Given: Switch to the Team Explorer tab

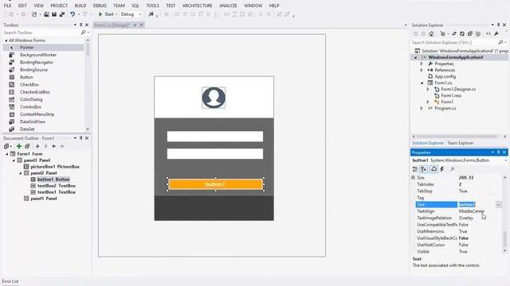Looking at the screenshot, I should click(x=461, y=143).
